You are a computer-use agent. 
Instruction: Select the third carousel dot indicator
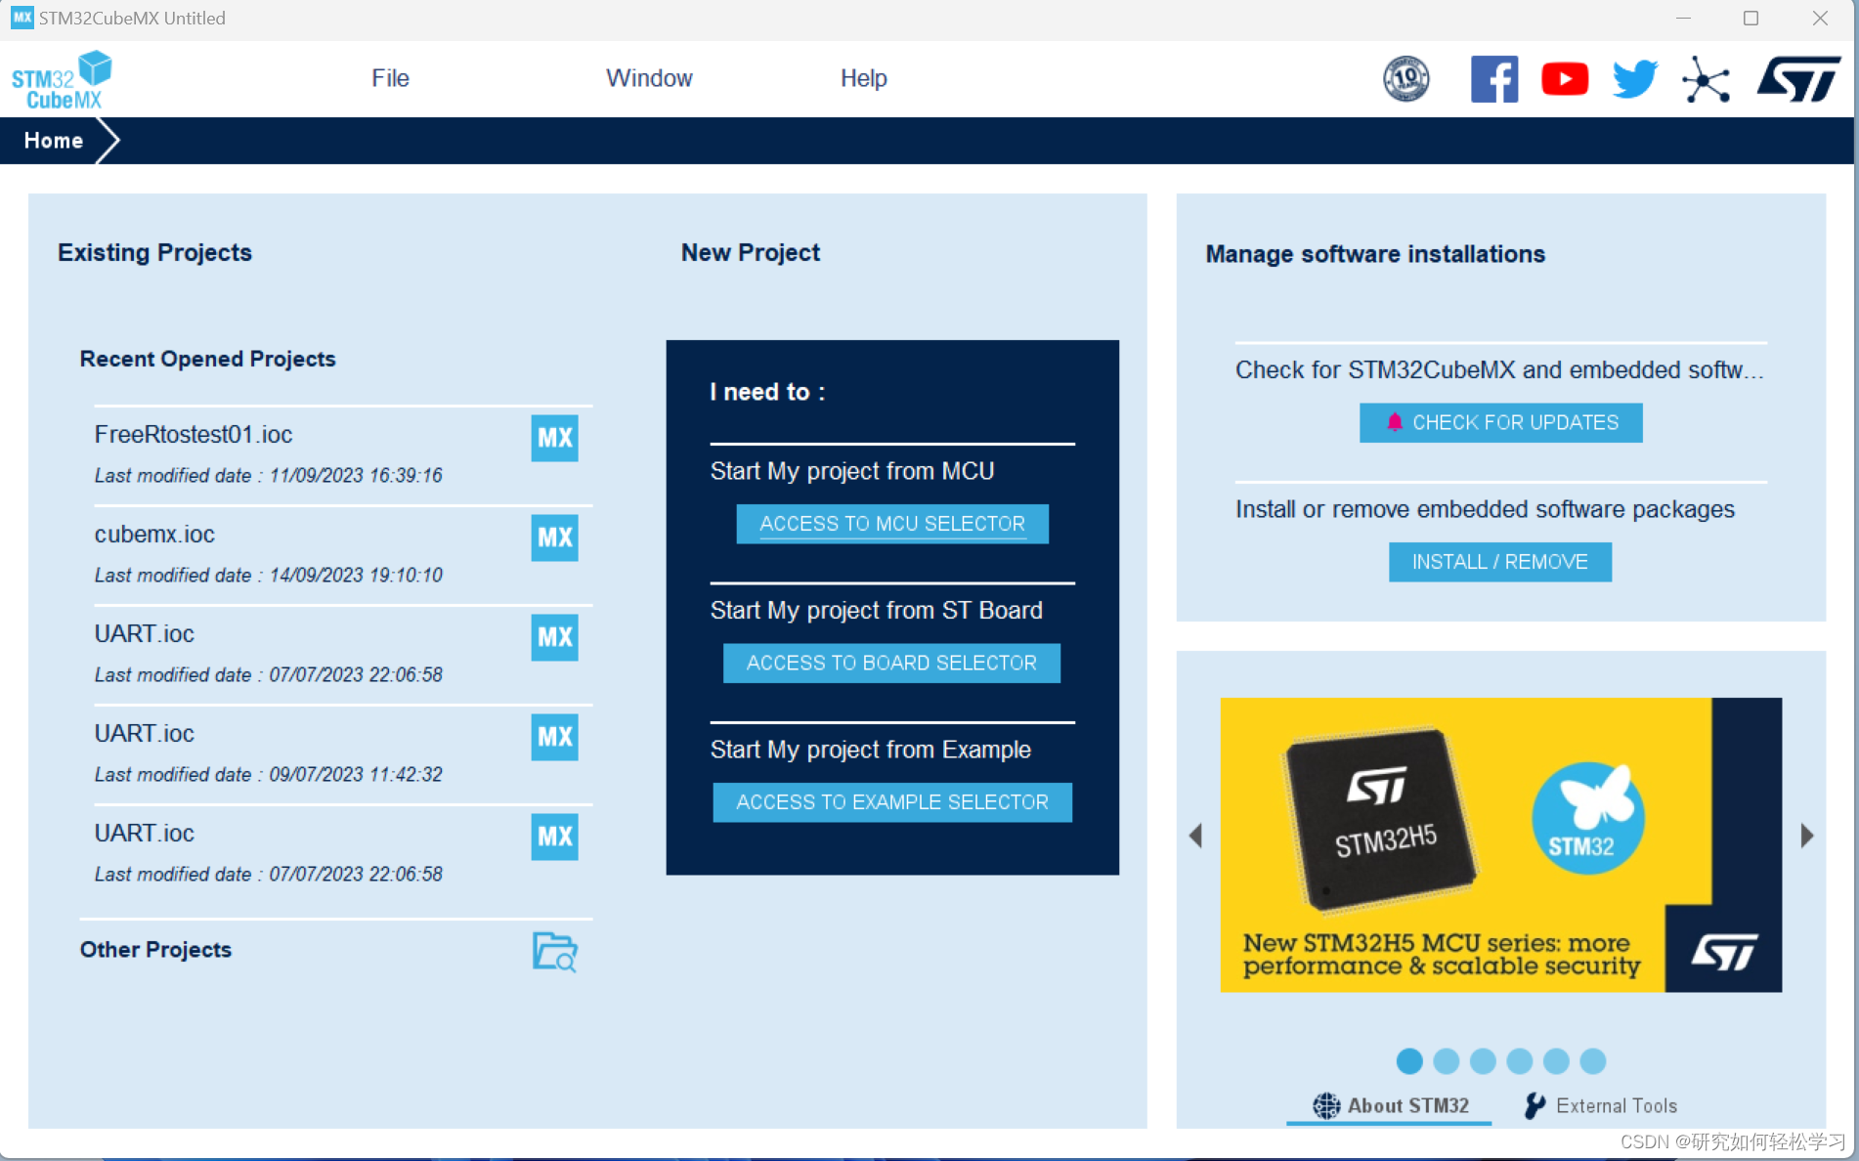coord(1483,1060)
